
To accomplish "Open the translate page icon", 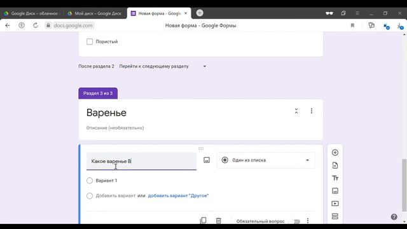I will 371,25.
